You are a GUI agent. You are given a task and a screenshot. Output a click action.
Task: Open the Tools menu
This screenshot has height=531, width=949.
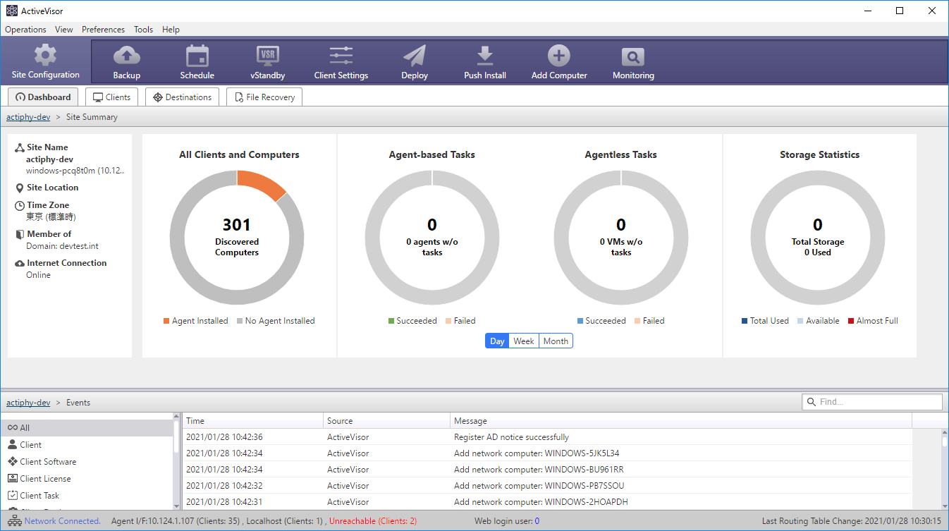point(143,30)
